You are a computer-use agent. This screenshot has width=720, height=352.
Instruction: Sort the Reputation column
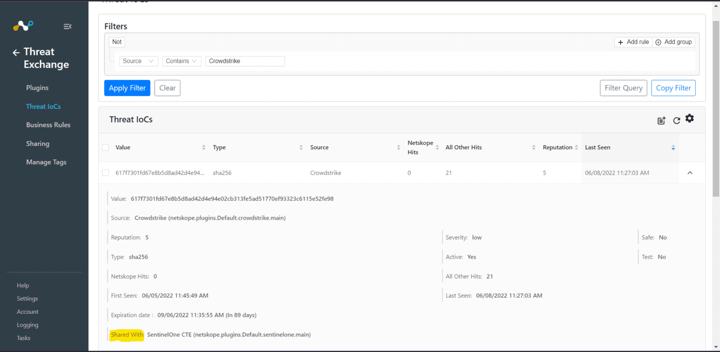coord(576,147)
